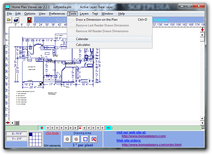Exit via the red door icon
This screenshot has height=155, width=212.
pyautogui.click(x=30, y=20)
